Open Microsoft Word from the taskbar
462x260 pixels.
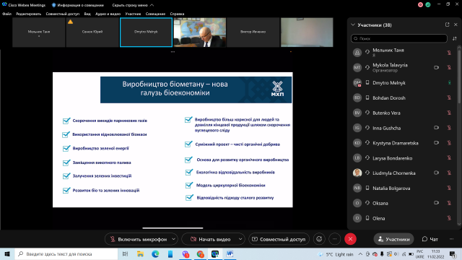[x=230, y=253]
